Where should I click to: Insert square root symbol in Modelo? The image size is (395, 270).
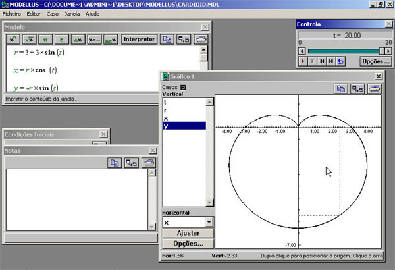tap(29, 40)
